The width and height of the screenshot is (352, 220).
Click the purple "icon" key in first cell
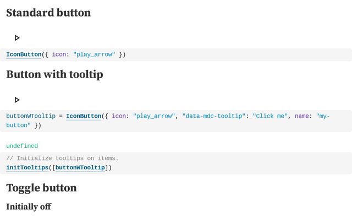pyautogui.click(x=59, y=54)
